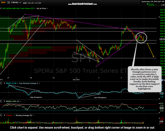The height and width of the screenshot is (131, 165).
Task: Click the move arrows icon in RSI panel
Action: (4, 101)
